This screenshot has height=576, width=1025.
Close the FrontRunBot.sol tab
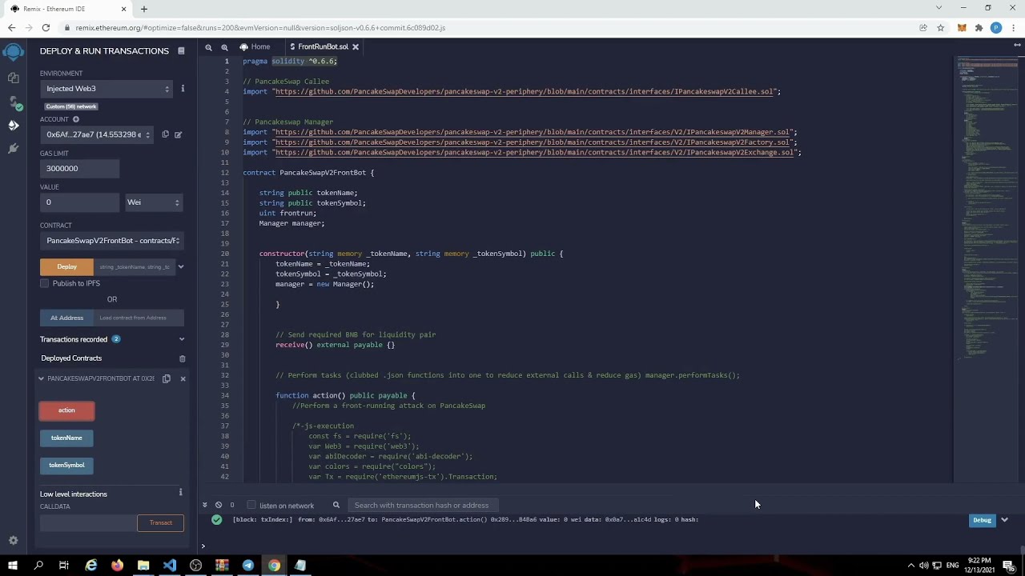pos(356,47)
